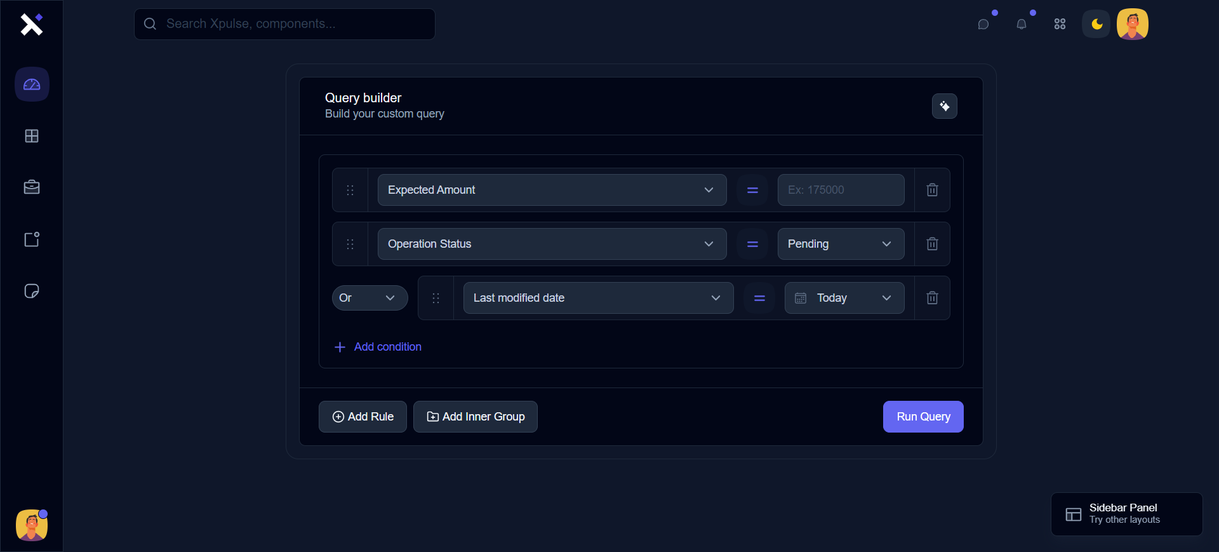This screenshot has width=1219, height=552.
Task: Open the chat messages icon
Action: click(983, 24)
